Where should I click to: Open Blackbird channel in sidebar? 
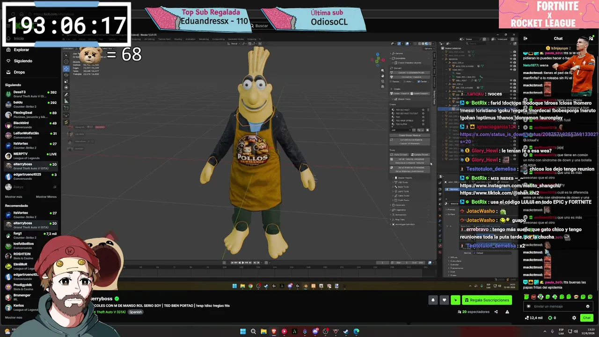click(x=30, y=125)
